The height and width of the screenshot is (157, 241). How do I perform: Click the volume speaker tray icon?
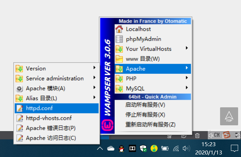[x=186, y=149]
